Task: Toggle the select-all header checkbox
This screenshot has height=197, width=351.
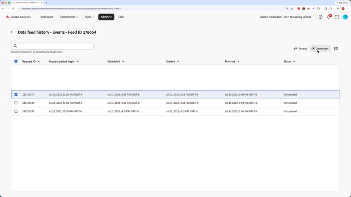Action: coord(16,61)
